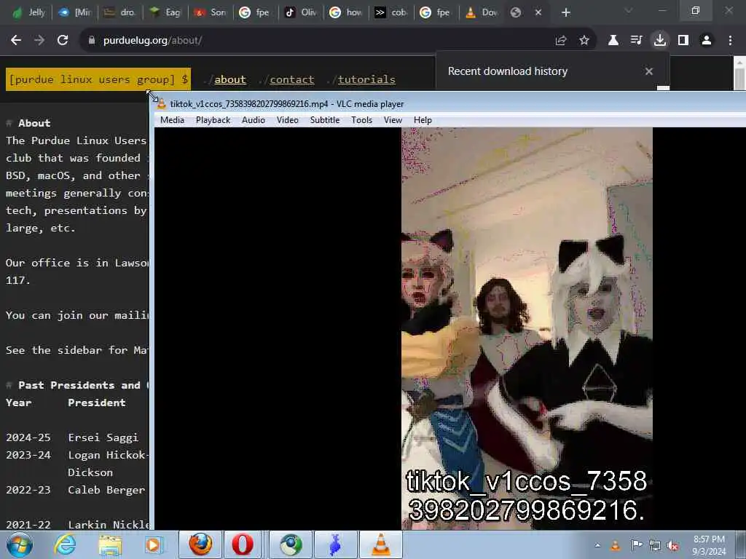Select the 'Caleb Berger' table entry
746x559 pixels.
click(x=106, y=490)
